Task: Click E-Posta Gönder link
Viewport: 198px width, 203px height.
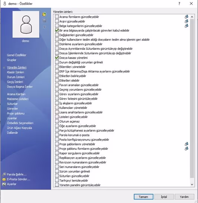Action: coord(19,179)
